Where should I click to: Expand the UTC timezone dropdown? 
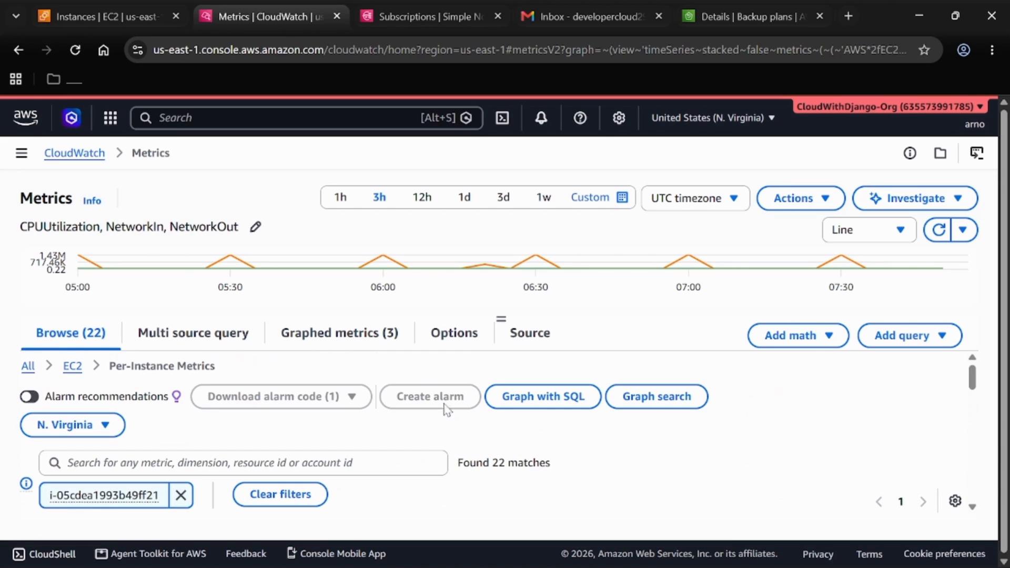(x=695, y=198)
